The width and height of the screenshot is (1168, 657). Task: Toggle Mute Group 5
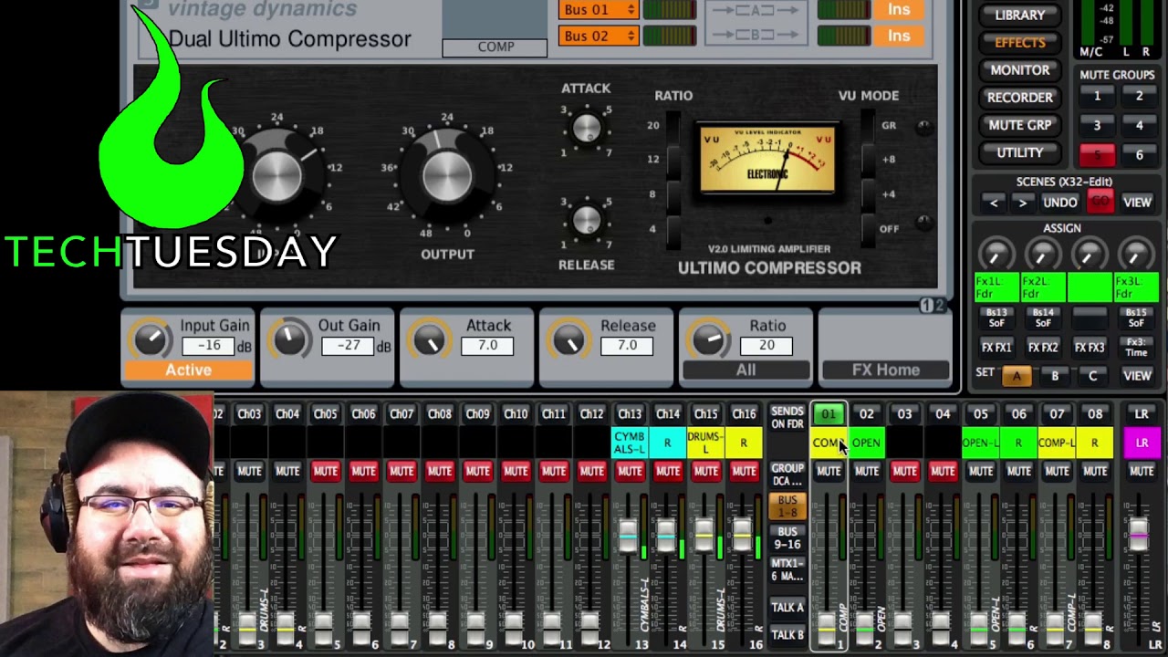[x=1097, y=154]
